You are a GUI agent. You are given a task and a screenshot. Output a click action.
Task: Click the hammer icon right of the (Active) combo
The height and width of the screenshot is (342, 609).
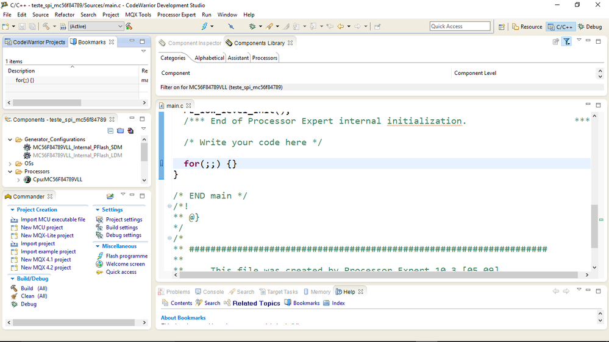[x=129, y=26]
